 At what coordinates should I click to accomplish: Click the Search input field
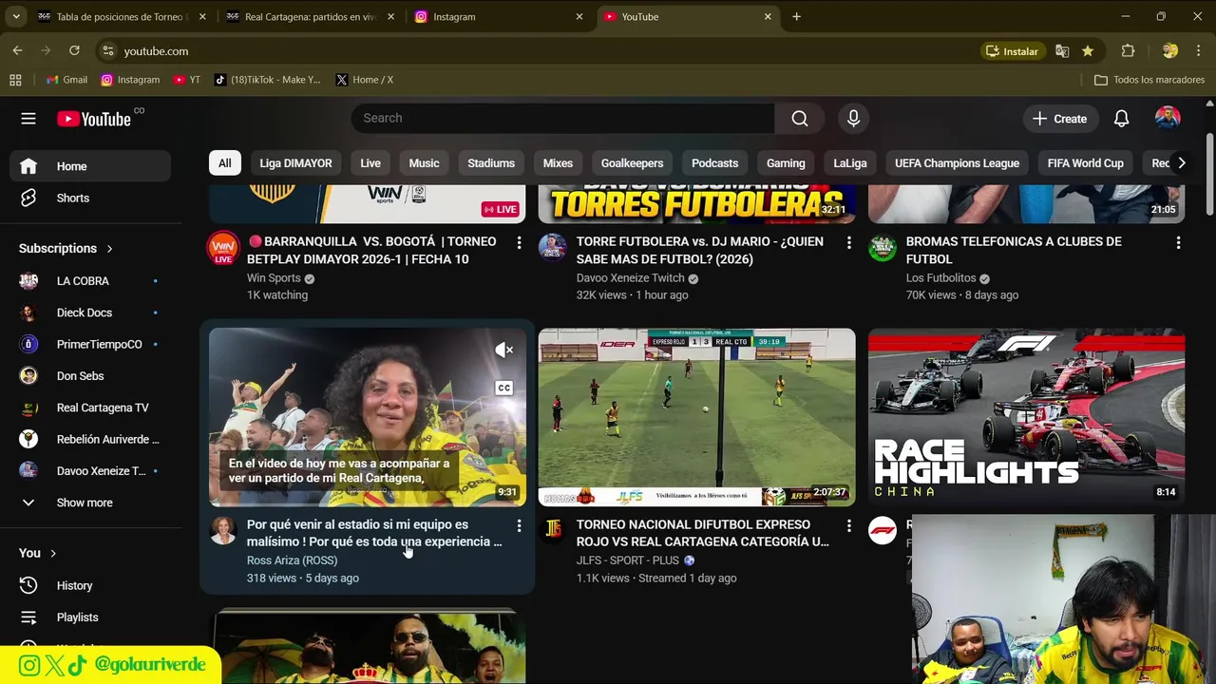point(562,118)
